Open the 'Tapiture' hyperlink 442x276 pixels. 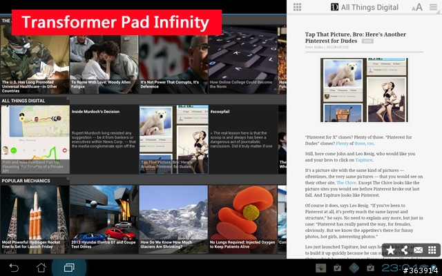pos(364,160)
